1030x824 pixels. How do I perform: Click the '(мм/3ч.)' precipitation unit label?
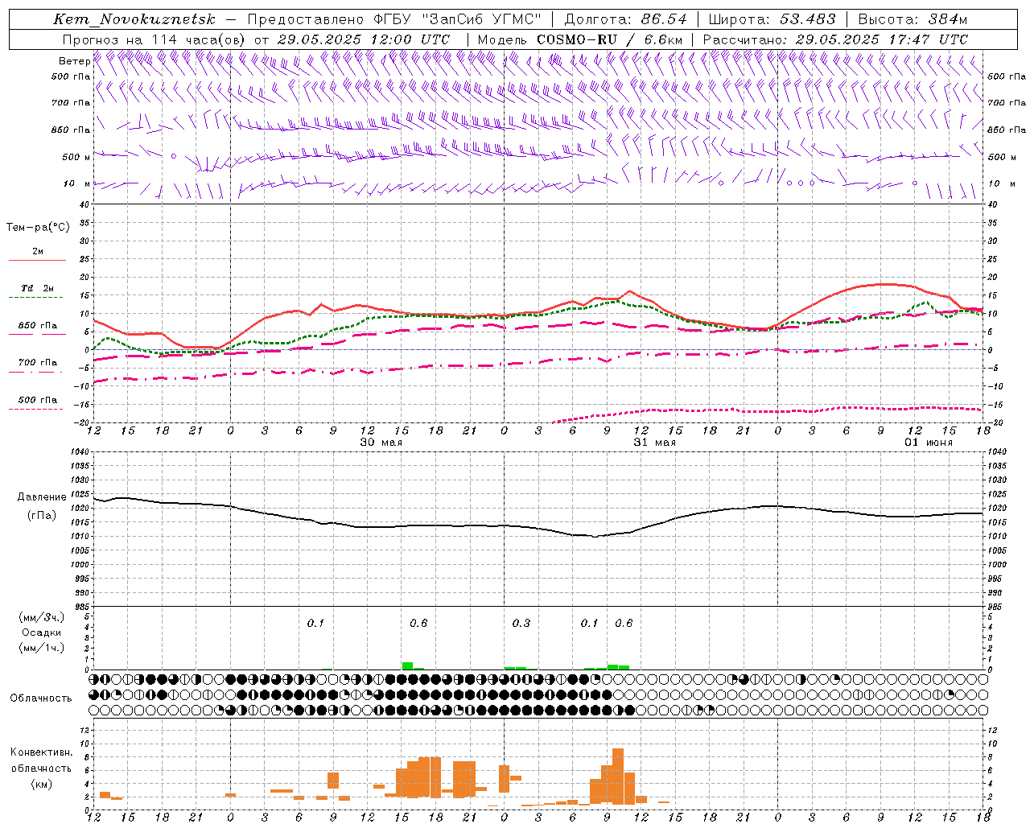[42, 617]
